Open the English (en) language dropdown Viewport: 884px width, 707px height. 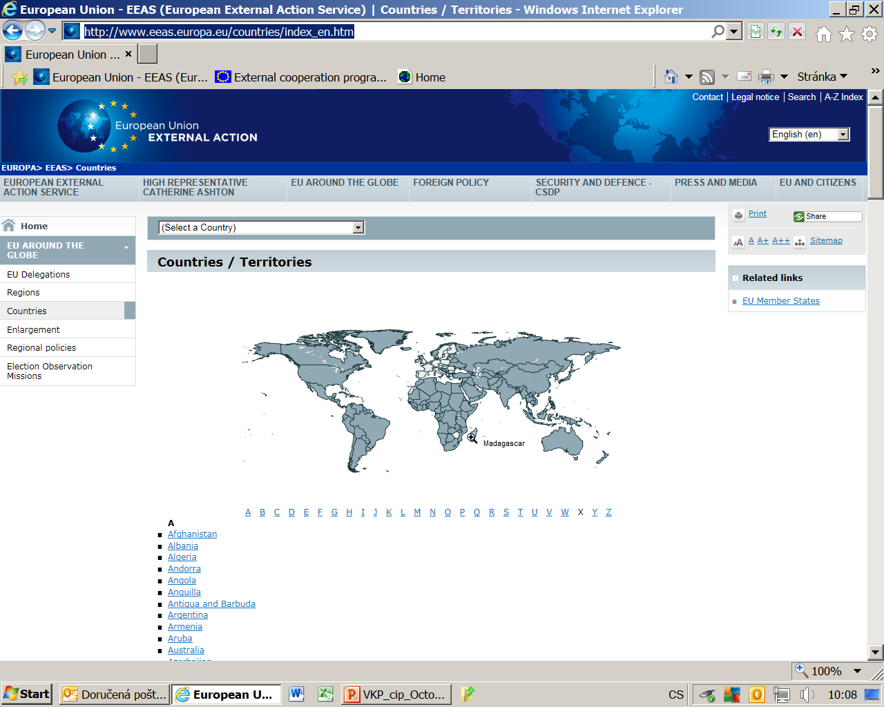(x=809, y=135)
